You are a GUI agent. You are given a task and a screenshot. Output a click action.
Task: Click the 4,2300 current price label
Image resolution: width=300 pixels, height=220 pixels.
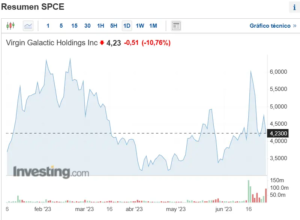(278, 133)
